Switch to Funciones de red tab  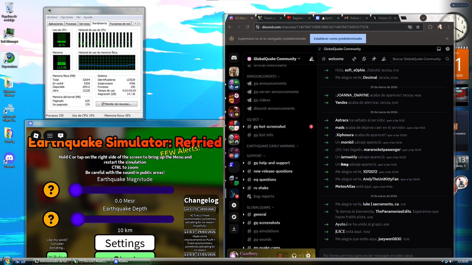coord(120,24)
